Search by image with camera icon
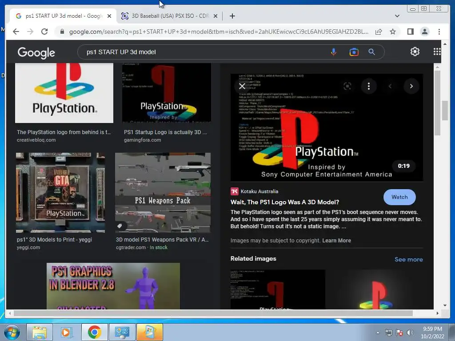Viewport: 455px width, 341px height. [x=354, y=52]
